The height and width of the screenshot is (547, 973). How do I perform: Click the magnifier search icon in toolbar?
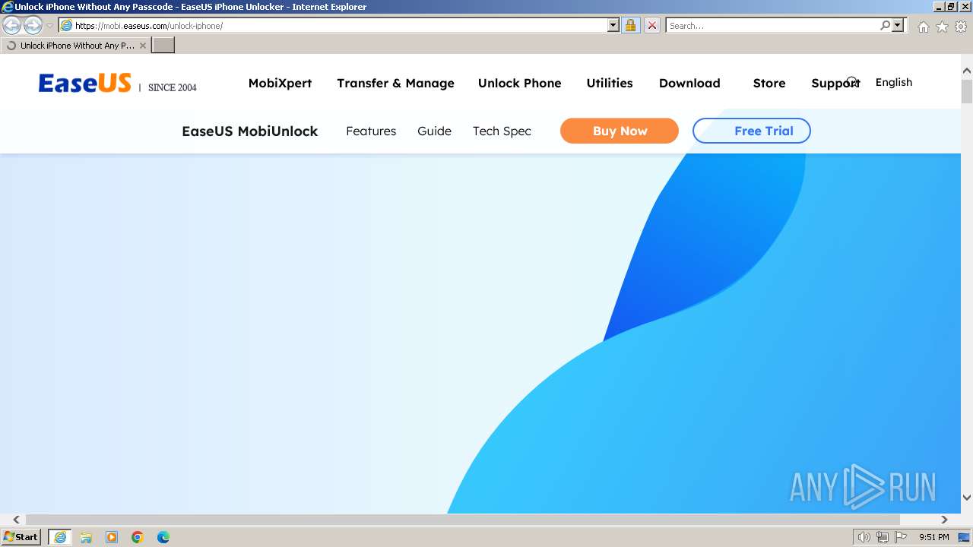click(x=885, y=26)
